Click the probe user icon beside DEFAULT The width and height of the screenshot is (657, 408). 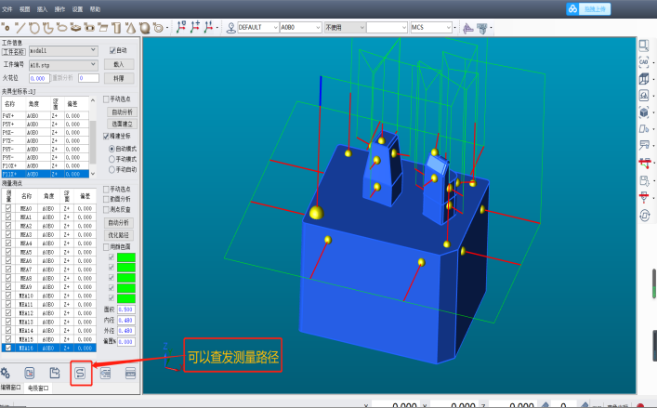[x=230, y=28]
